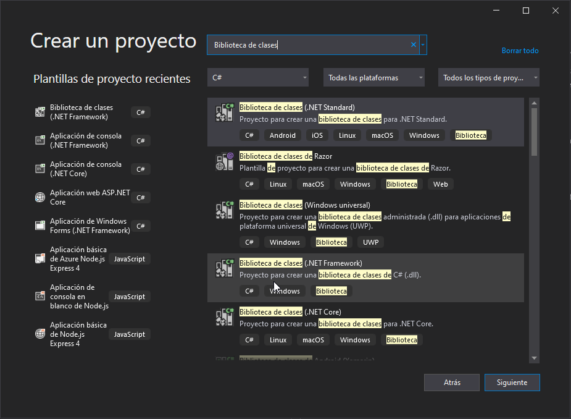The width and height of the screenshot is (571, 419).
Task: Click the Aplicación de Windows Forms icon
Action: pos(40,226)
